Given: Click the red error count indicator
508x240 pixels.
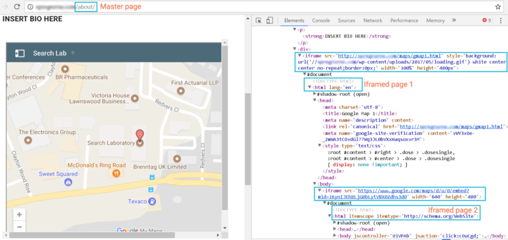Looking at the screenshot, I should 487,20.
